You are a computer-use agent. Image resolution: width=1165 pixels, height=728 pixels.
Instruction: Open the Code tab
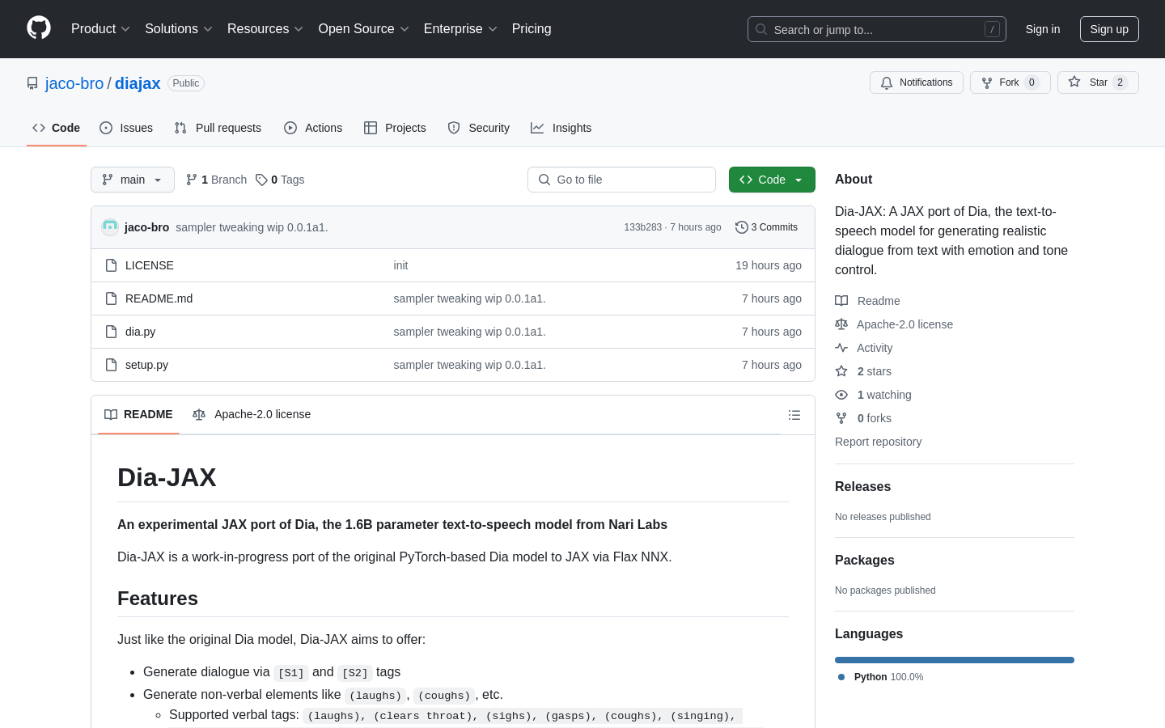coord(57,128)
